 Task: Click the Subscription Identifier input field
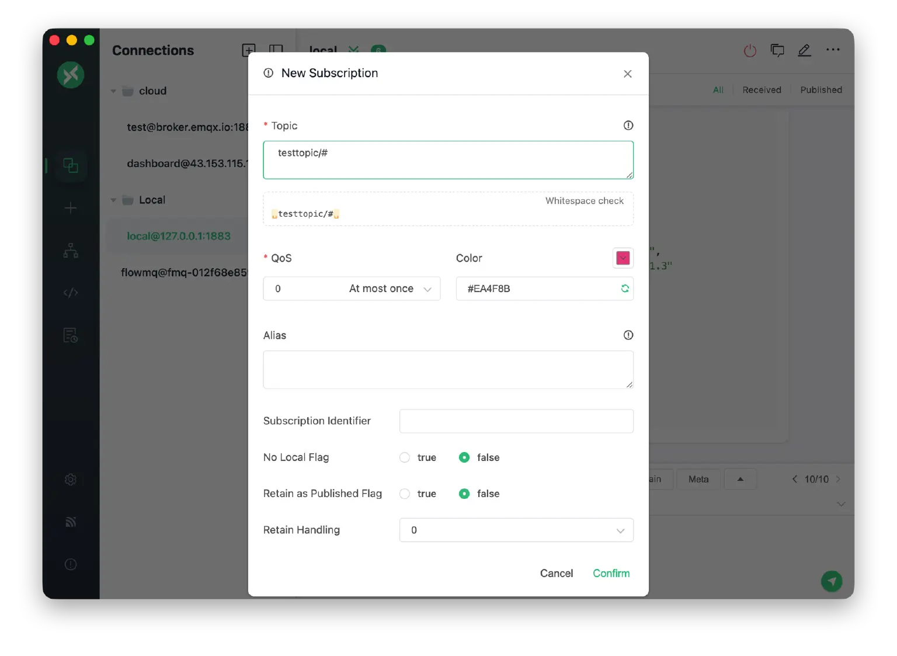pos(516,421)
